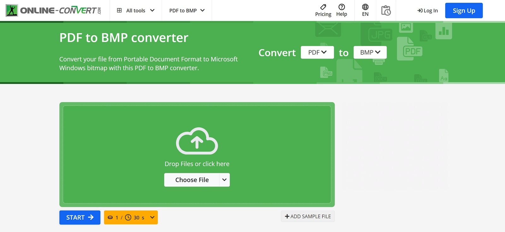Click the chevron next to PDF to BMP

pyautogui.click(x=203, y=10)
